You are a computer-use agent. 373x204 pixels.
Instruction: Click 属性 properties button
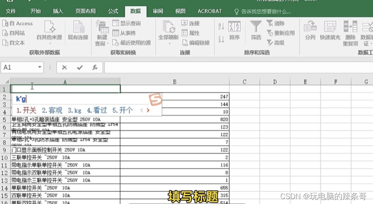[190, 33]
